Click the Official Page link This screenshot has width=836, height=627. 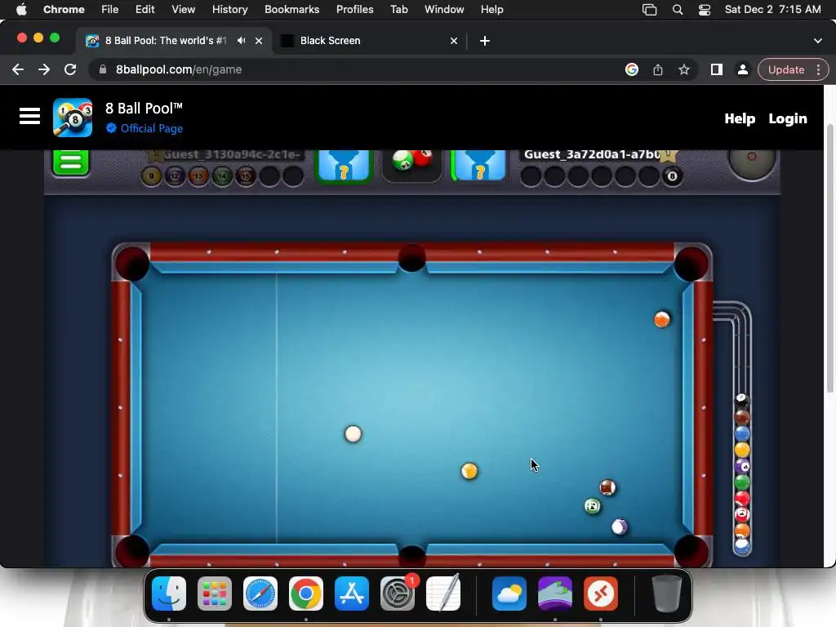[x=151, y=128]
